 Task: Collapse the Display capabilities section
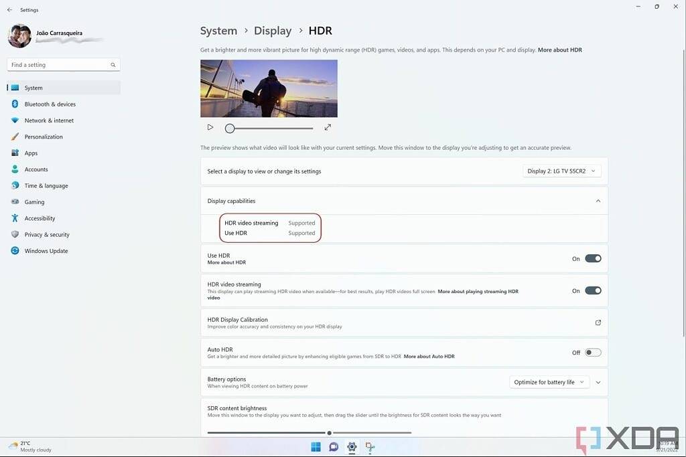[597, 200]
